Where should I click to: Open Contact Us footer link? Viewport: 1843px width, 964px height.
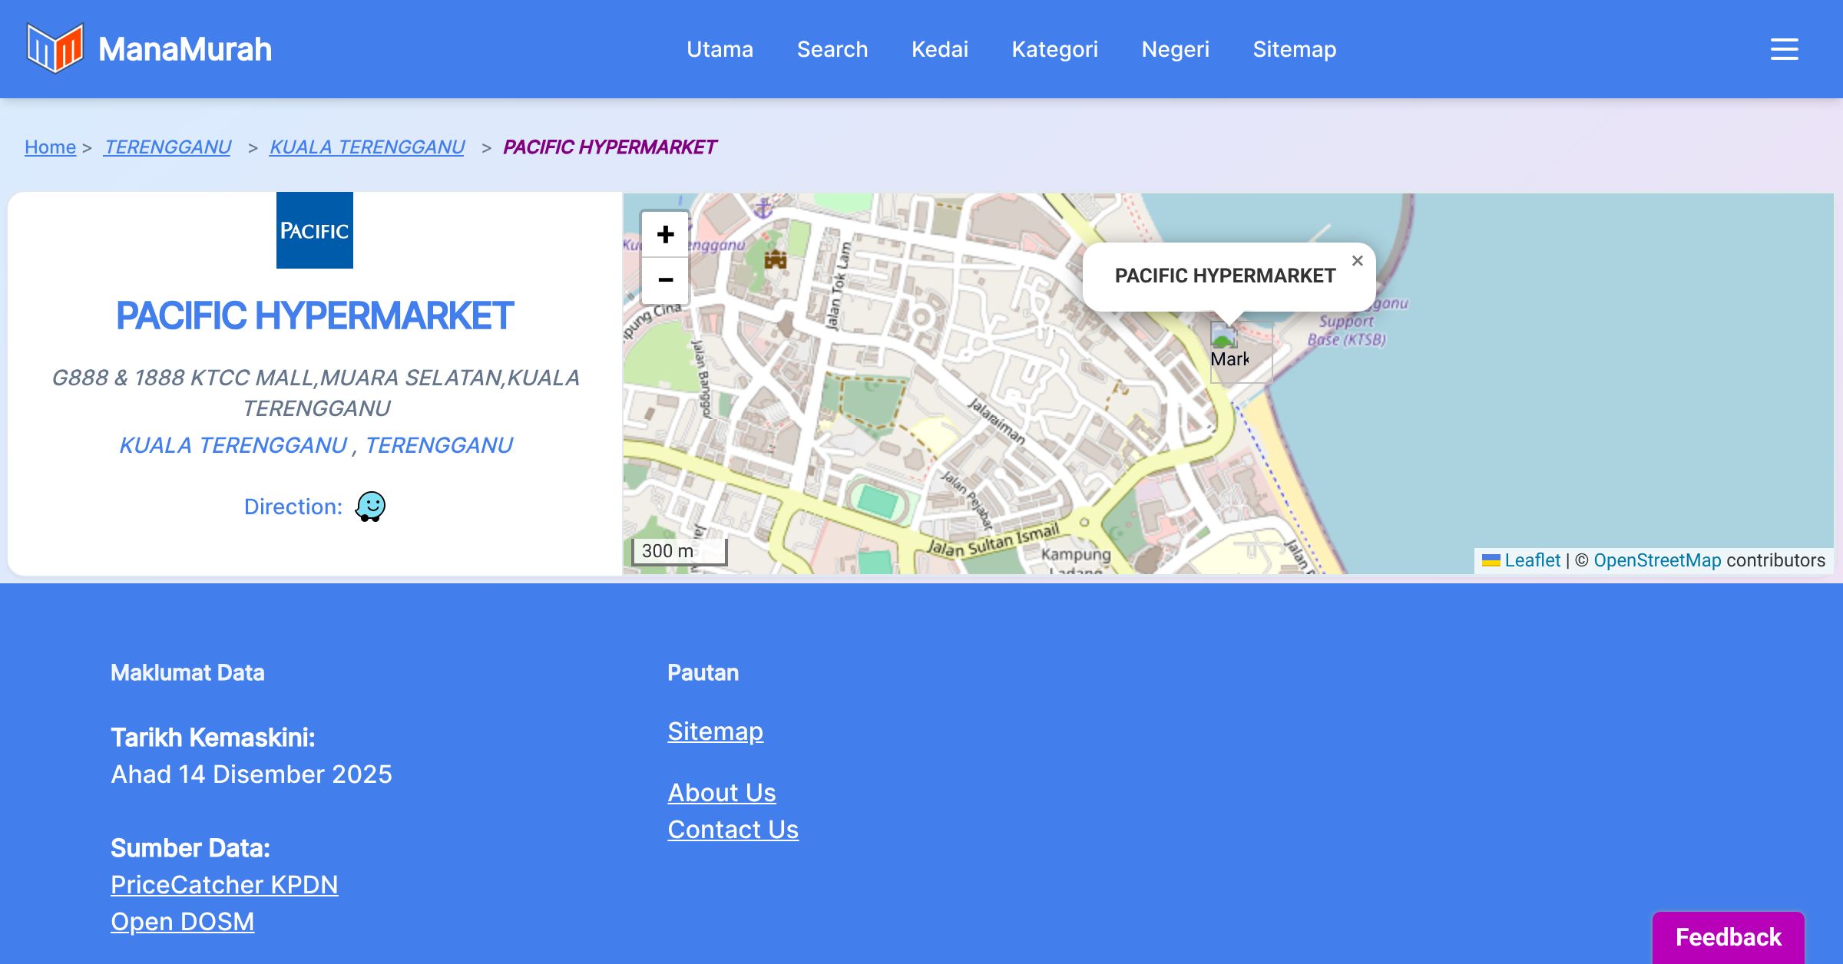(x=733, y=829)
